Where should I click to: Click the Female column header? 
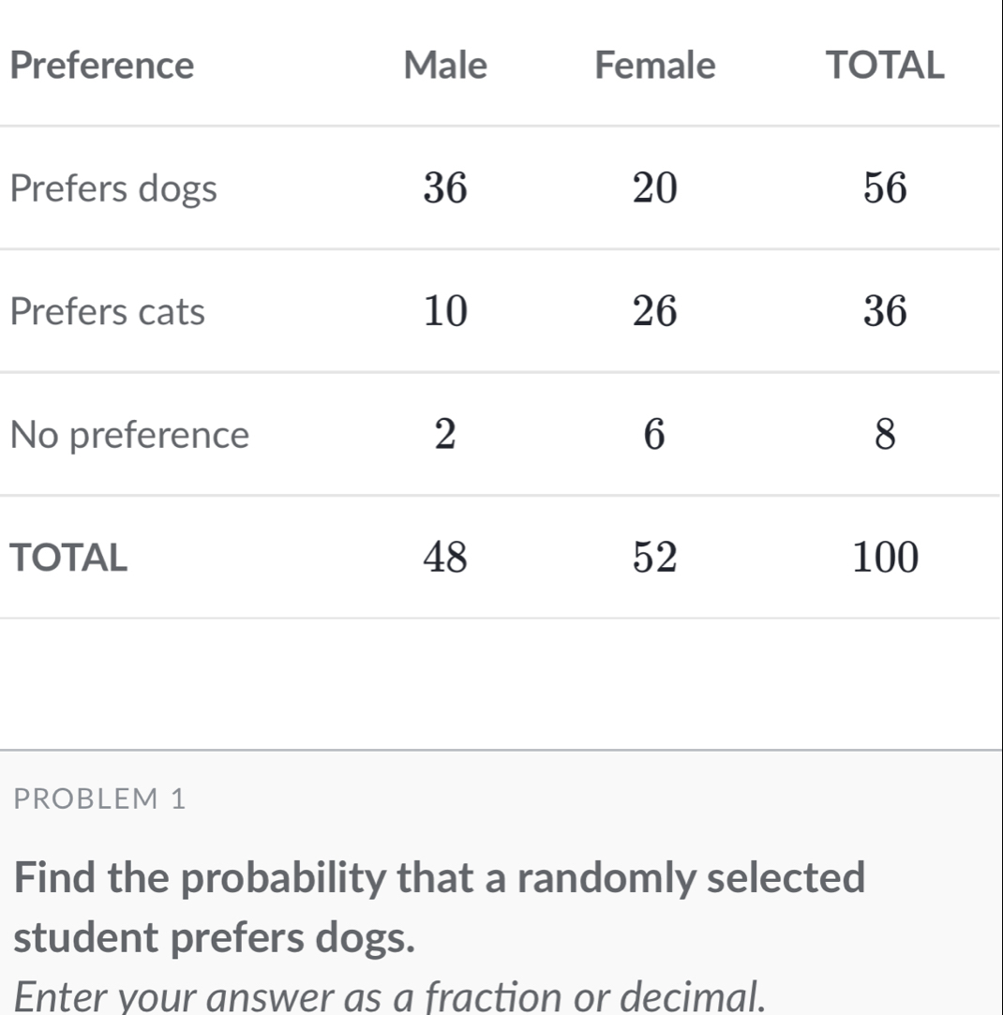pyautogui.click(x=654, y=66)
